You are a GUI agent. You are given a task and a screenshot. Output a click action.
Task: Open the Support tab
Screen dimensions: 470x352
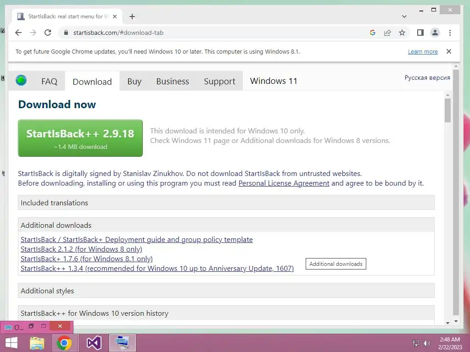point(219,82)
